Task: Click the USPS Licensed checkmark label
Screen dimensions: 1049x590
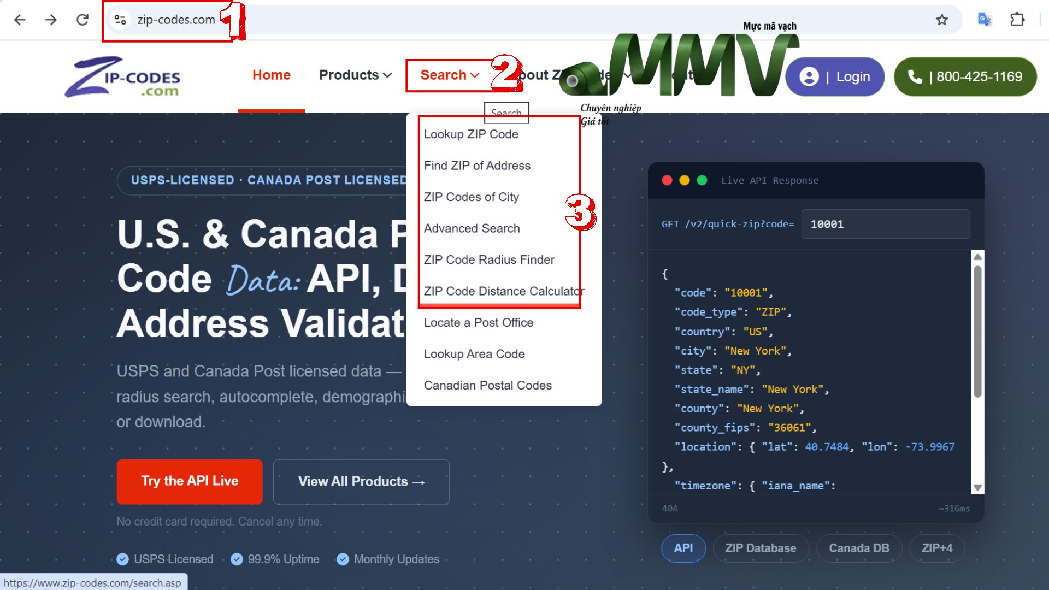Action: tap(165, 559)
